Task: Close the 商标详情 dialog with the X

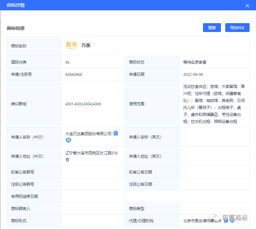Action: pyautogui.click(x=247, y=5)
